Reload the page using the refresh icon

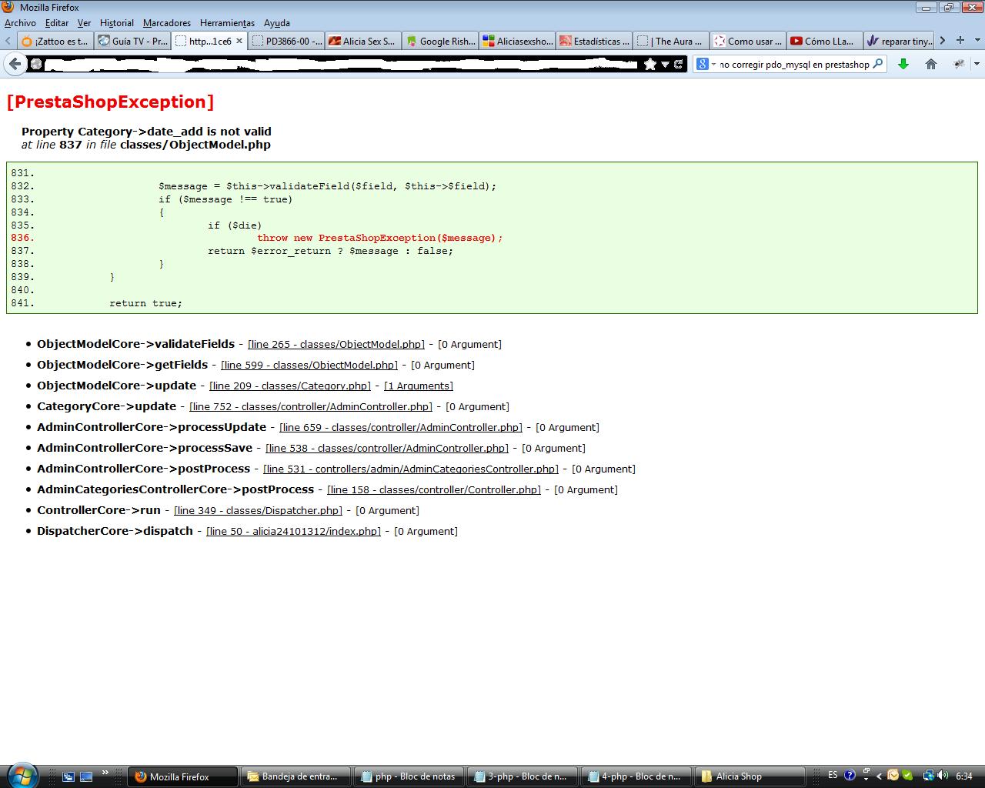click(x=678, y=64)
